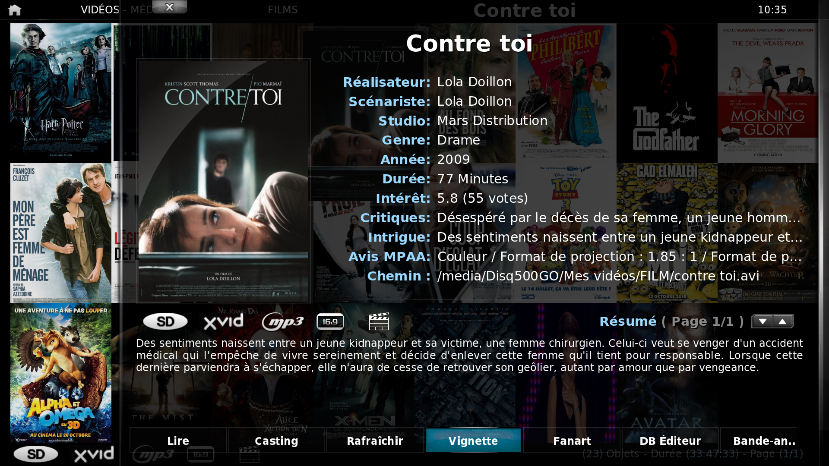Select the Alpha et Omega poster
Screen dimensions: 829x466
pos(61,374)
